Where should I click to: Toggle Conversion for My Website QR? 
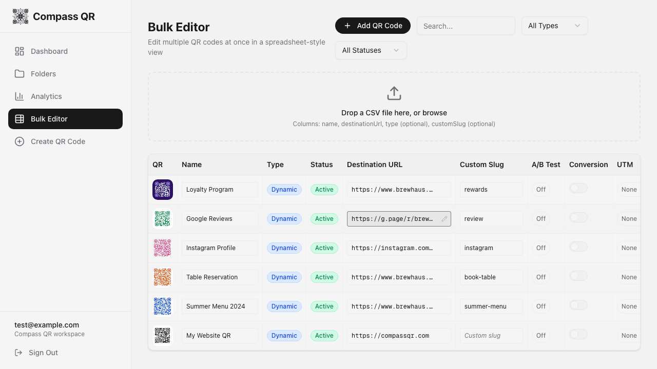coord(578,335)
